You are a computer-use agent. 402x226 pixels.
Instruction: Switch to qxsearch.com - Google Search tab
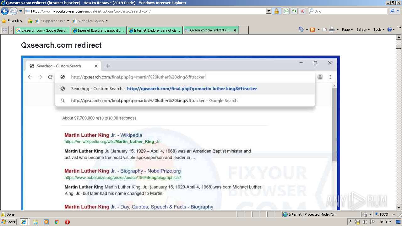click(42, 30)
